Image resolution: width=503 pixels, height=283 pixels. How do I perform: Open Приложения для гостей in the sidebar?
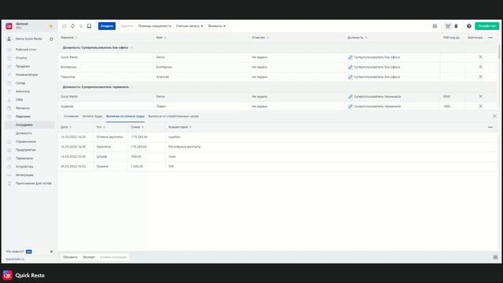click(x=34, y=183)
